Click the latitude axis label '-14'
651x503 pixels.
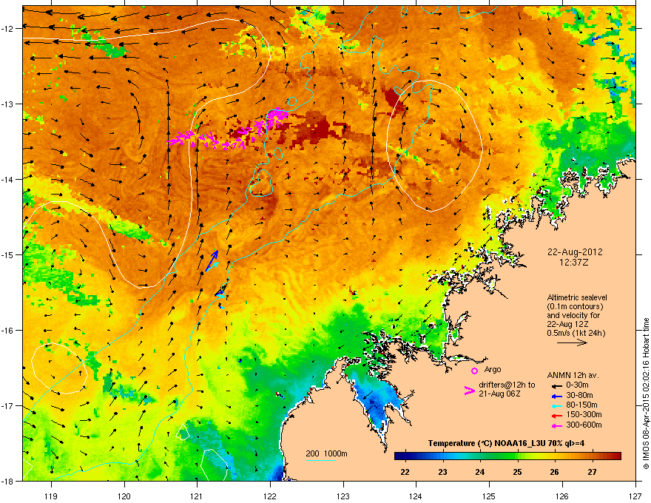pyautogui.click(x=7, y=179)
